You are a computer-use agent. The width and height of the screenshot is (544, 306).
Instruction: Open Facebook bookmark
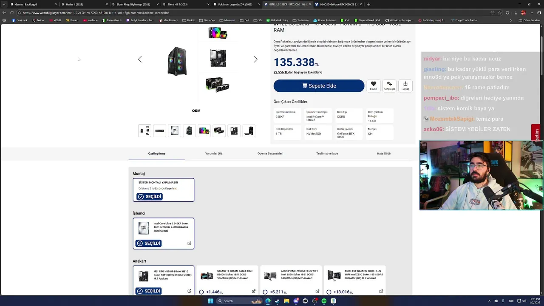click(x=20, y=20)
